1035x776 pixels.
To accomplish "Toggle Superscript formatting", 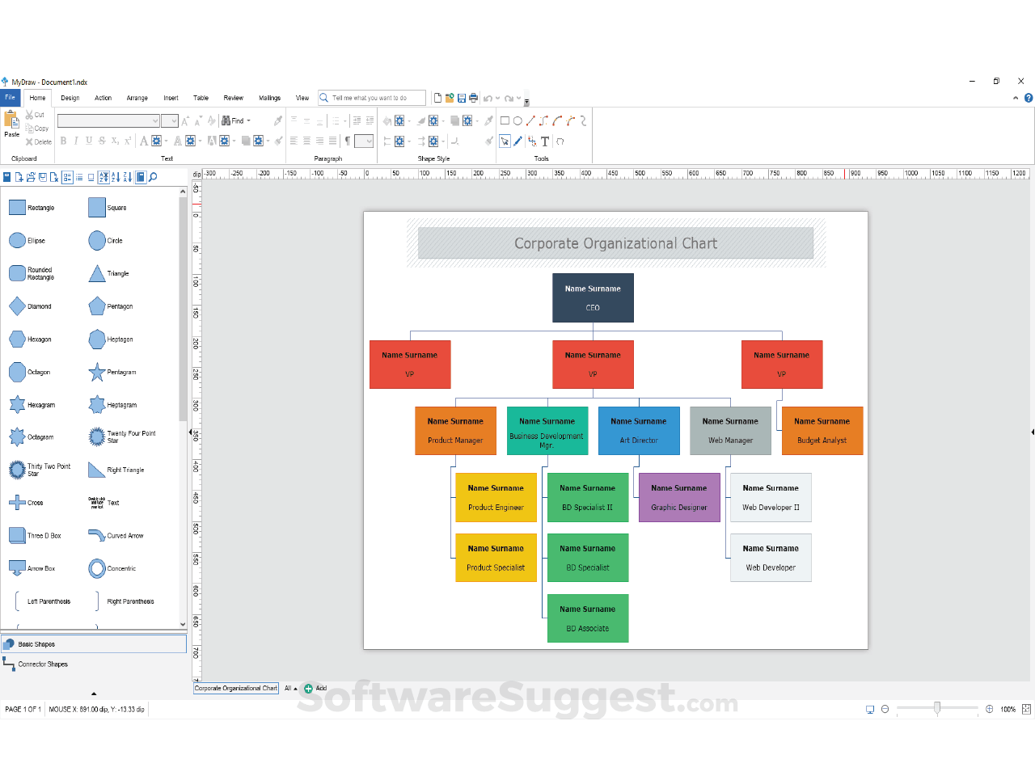I will (128, 141).
